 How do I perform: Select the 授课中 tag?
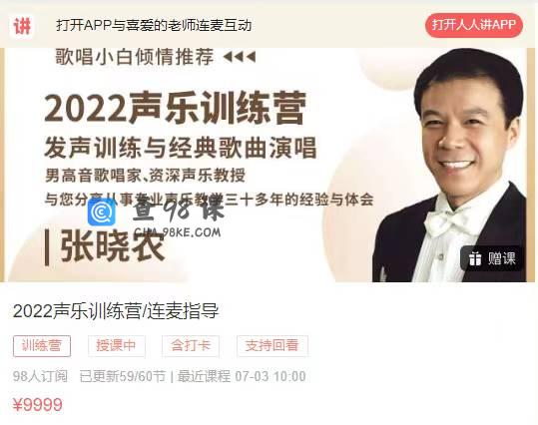pos(117,346)
